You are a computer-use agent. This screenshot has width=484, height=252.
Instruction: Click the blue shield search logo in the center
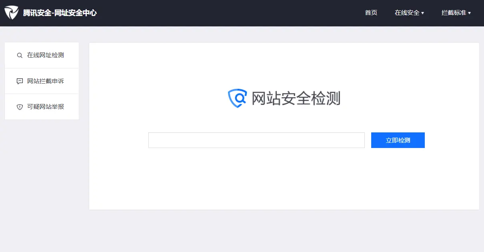(237, 98)
